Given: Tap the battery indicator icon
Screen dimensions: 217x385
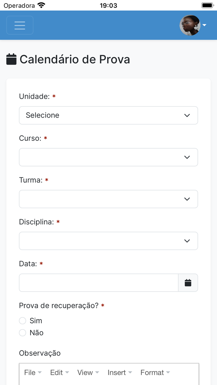Looking at the screenshot, I should click(207, 5).
